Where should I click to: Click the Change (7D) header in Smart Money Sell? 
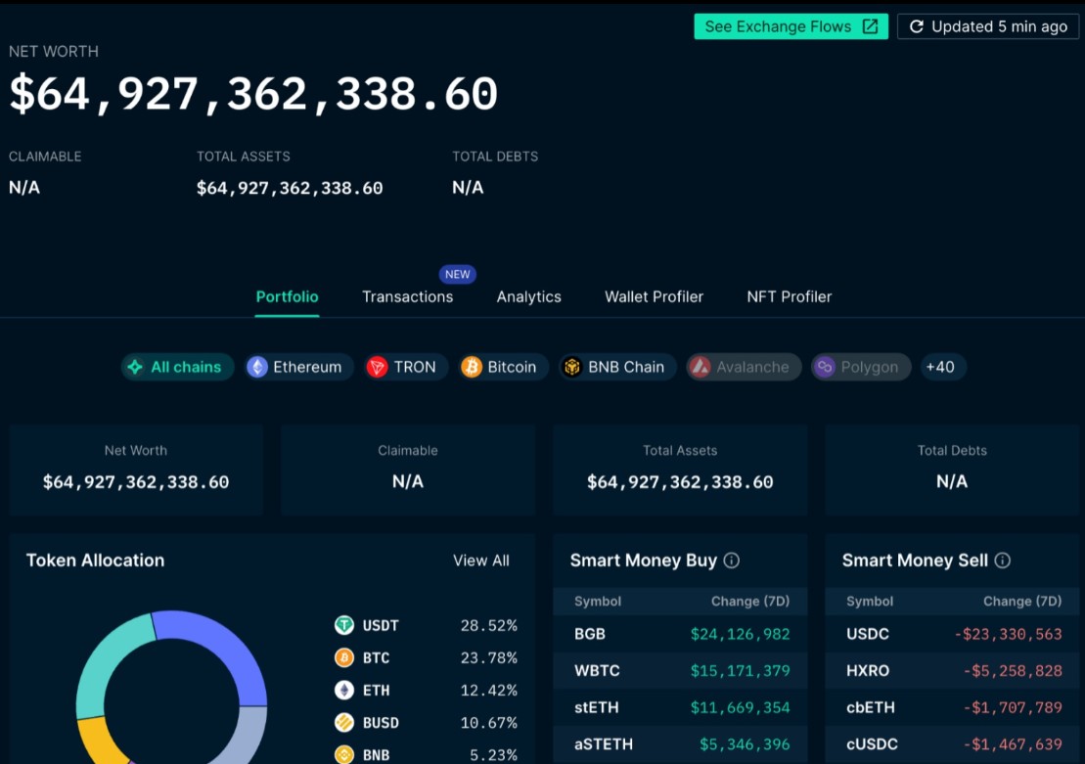[1022, 602]
